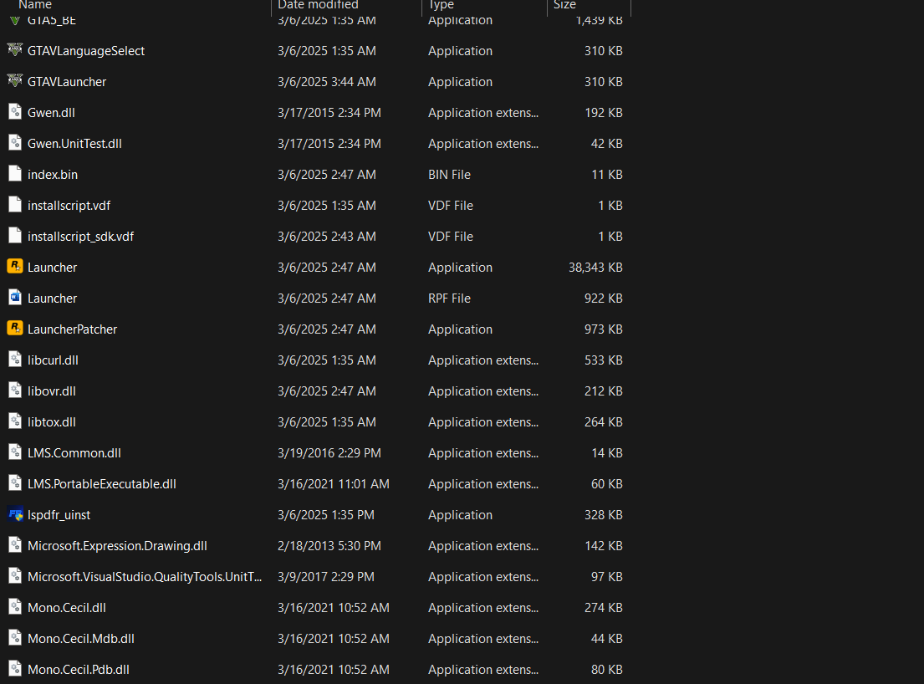Select the Launcher name with type Application
924x684 pixels.
(53, 268)
